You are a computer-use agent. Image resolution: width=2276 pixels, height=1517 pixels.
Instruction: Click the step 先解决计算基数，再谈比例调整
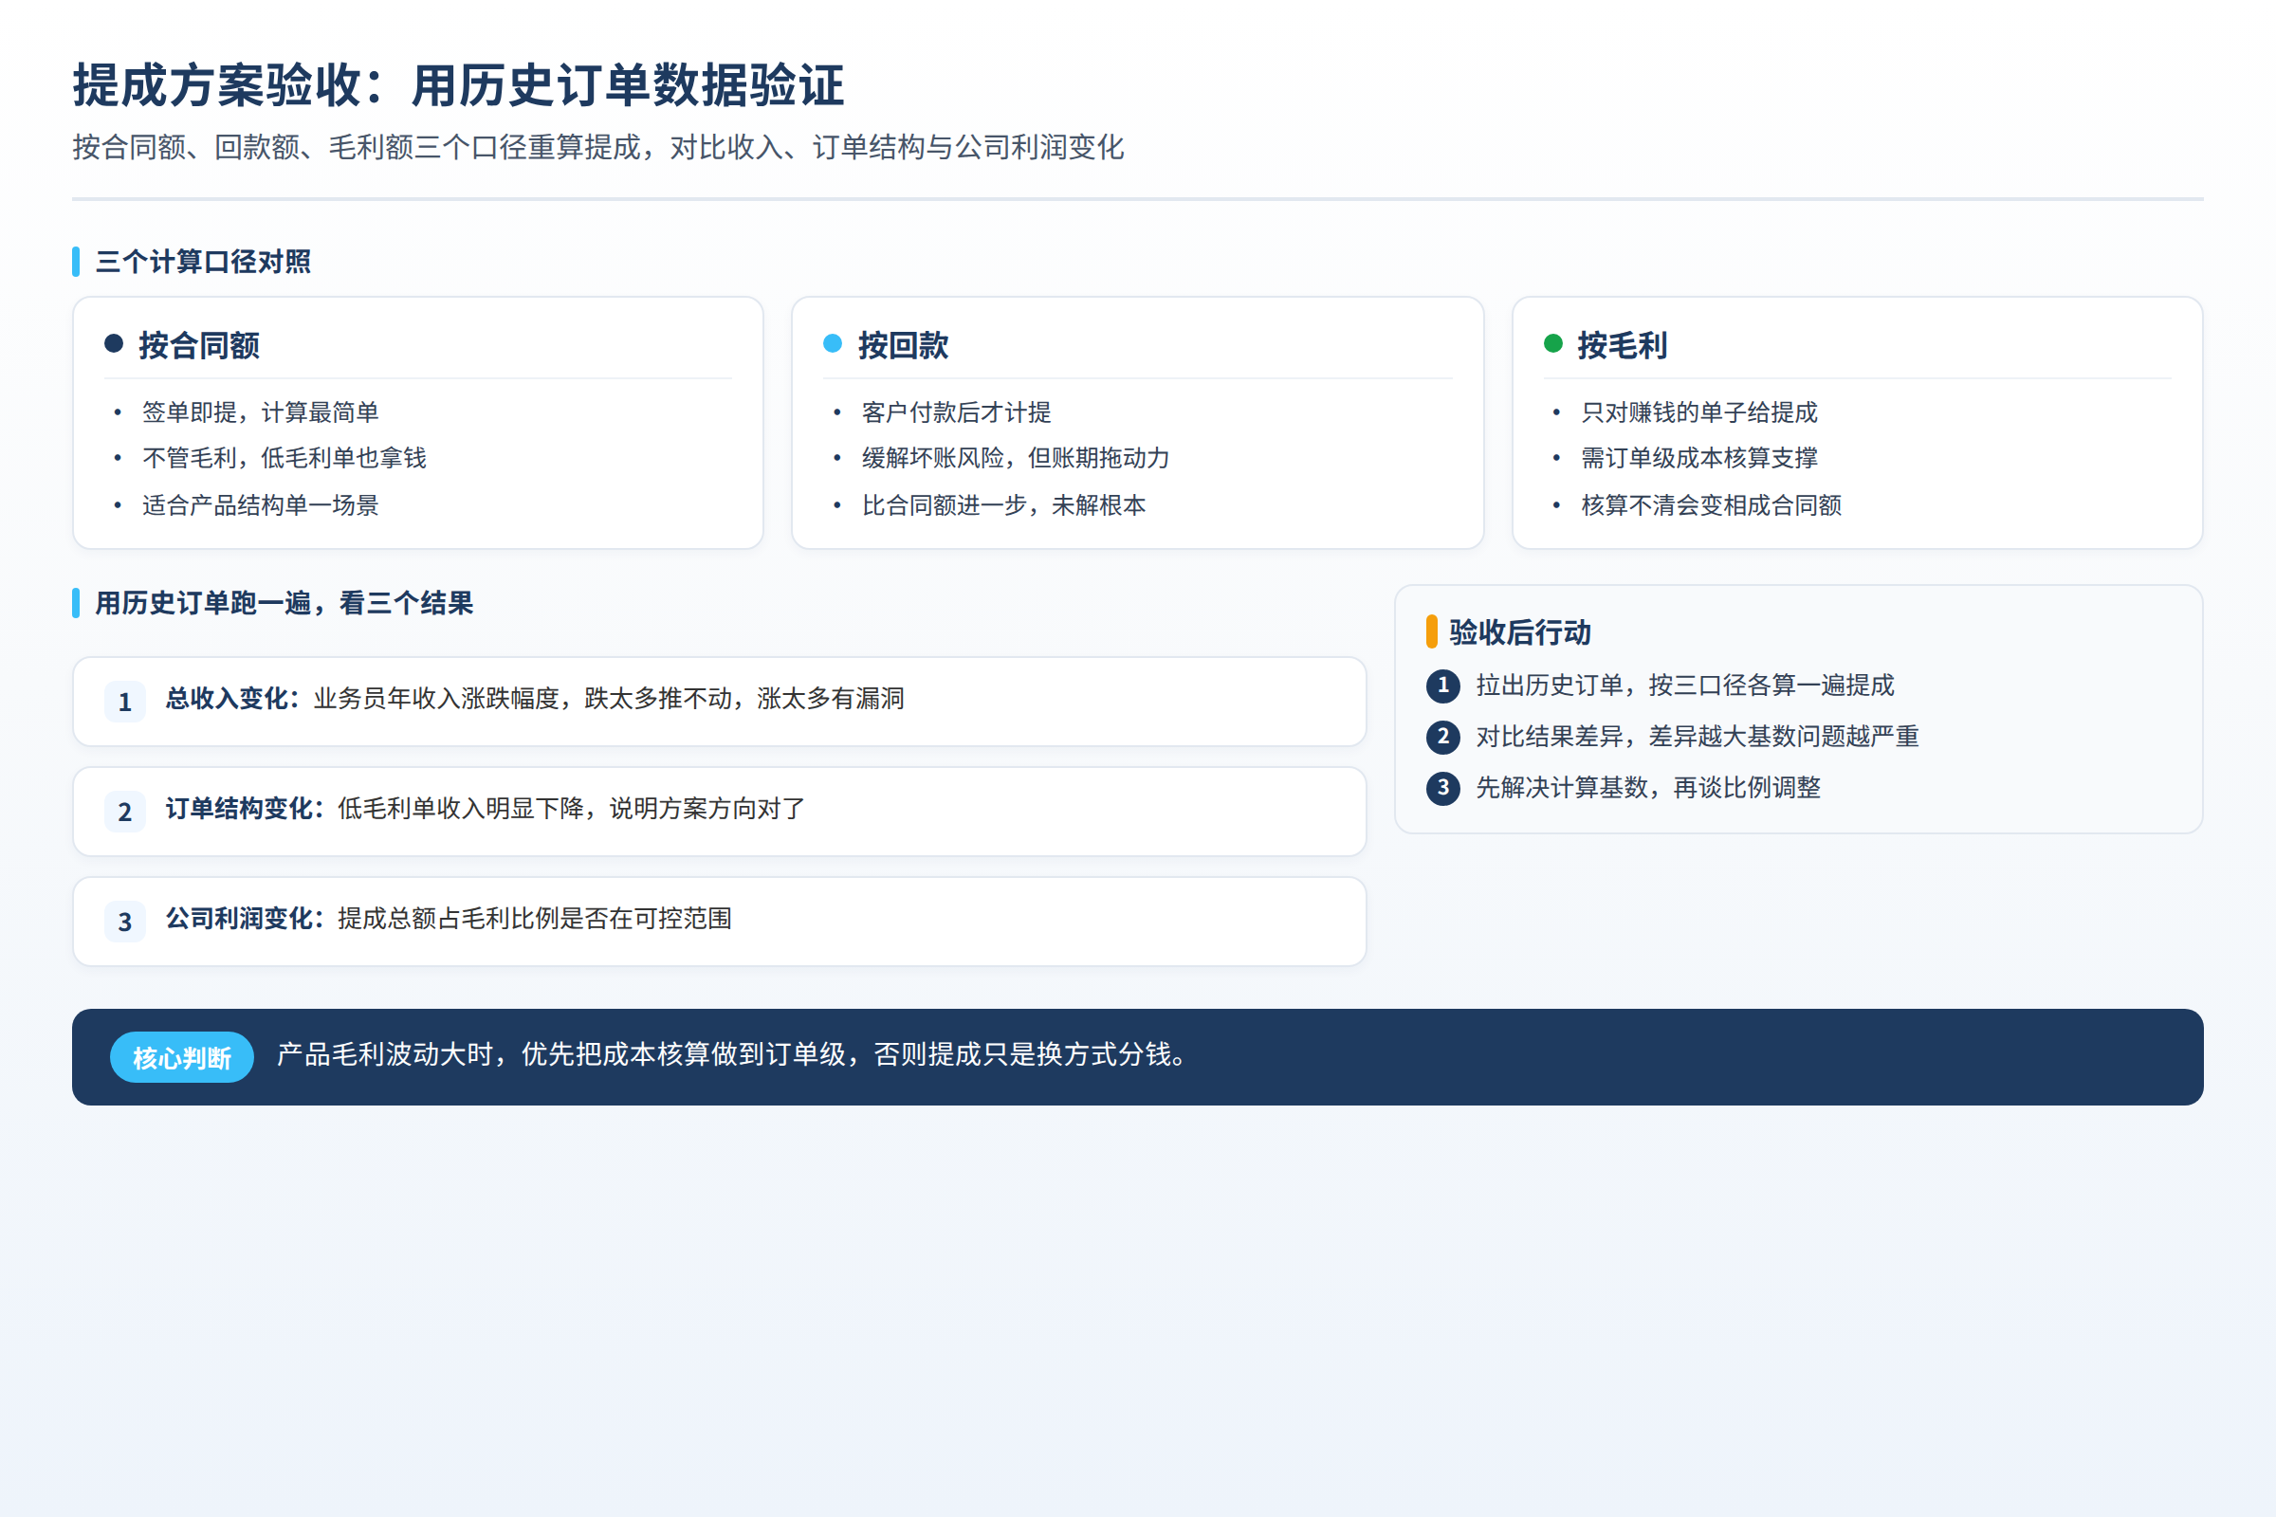click(x=1648, y=789)
